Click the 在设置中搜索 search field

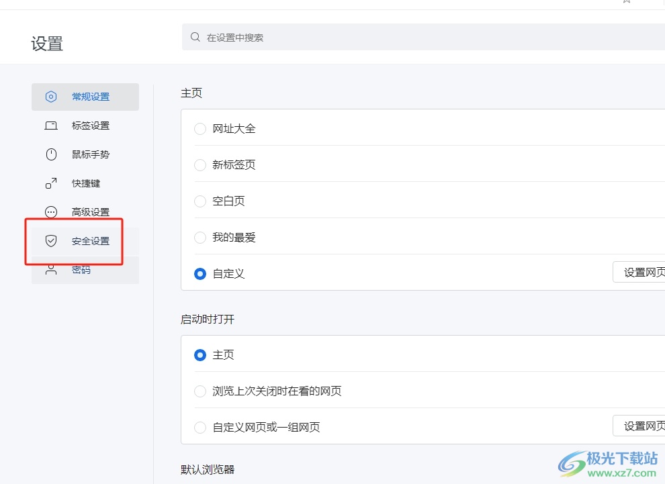423,37
